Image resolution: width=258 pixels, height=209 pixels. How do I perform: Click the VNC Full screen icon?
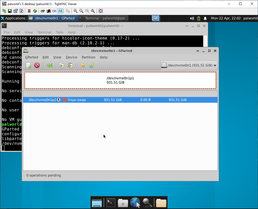101,11
